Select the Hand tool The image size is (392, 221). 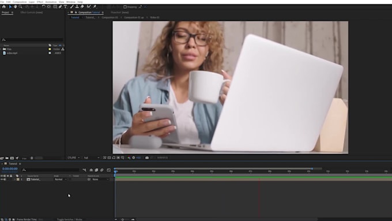pos(15,7)
